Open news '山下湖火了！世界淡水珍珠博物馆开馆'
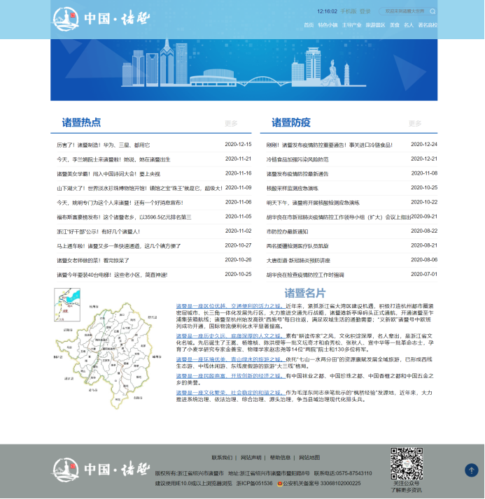This screenshot has width=485, height=499. click(x=139, y=189)
